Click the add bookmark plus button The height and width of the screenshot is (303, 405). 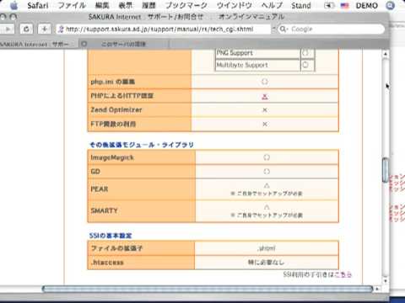45,29
